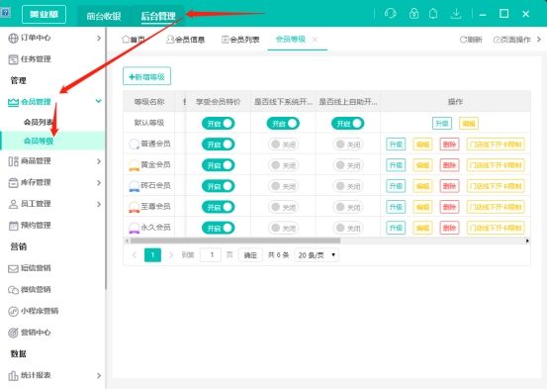Switch to 后台管理 tab
The image size is (547, 389).
click(x=158, y=16)
